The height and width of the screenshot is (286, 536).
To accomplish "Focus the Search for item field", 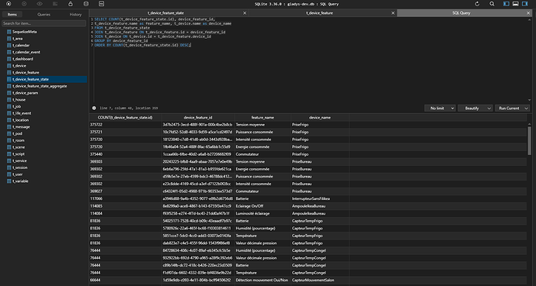I will point(44,23).
